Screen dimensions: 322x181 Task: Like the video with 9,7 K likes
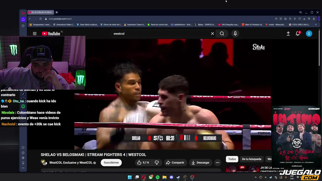pos(143,163)
